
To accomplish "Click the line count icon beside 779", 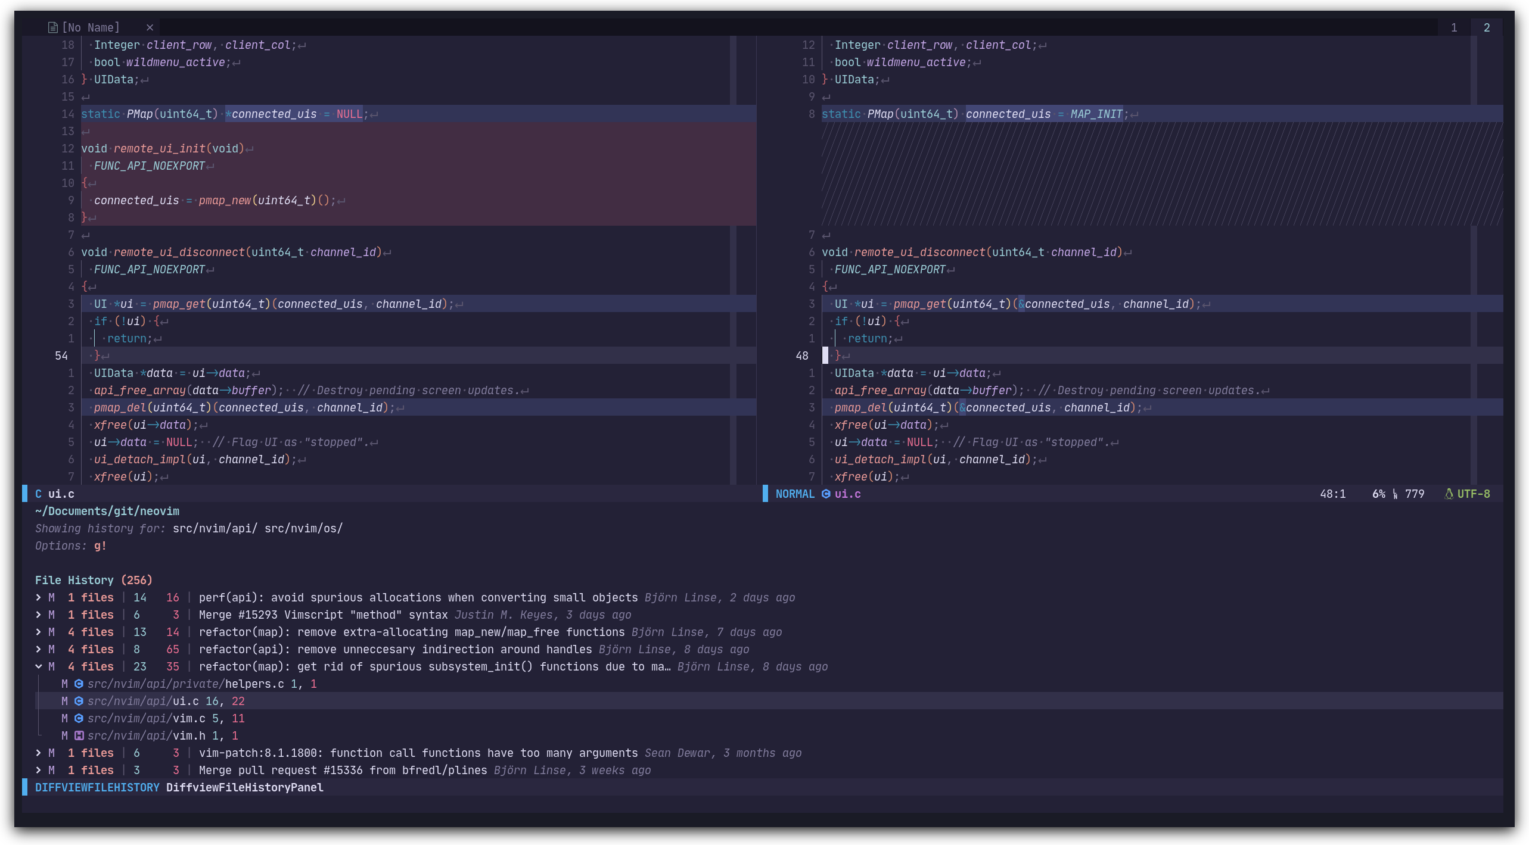I will tap(1396, 494).
